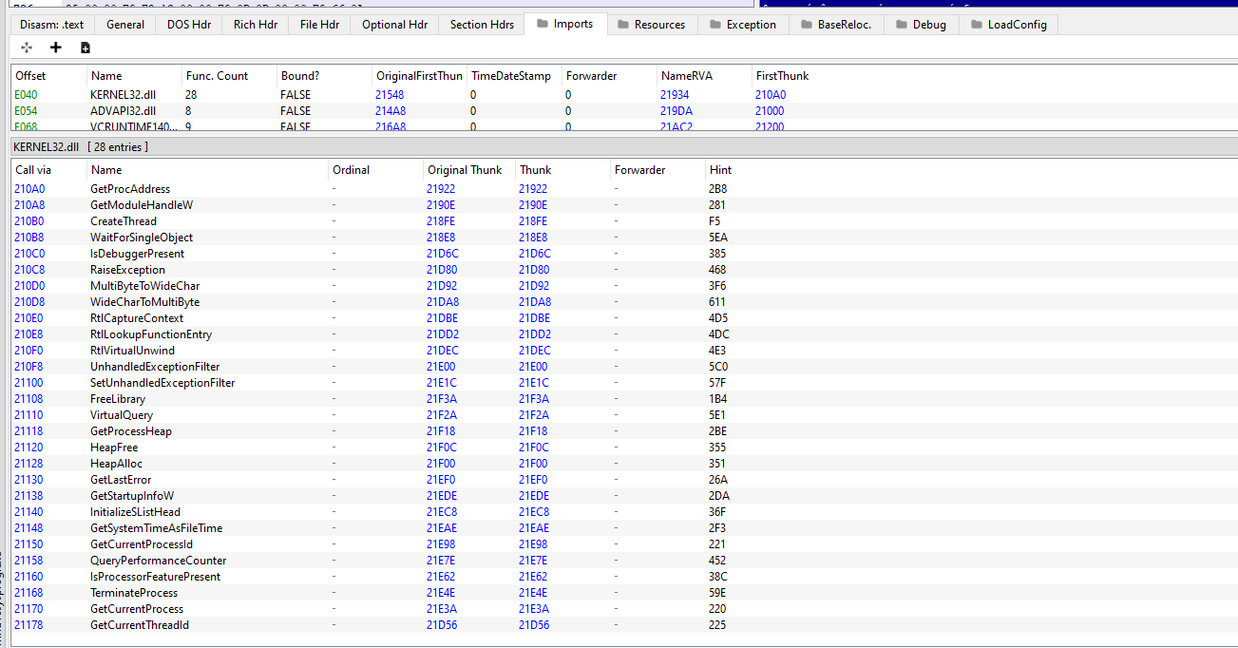Open the LoadConfig tab
The image size is (1238, 648).
(x=1007, y=25)
